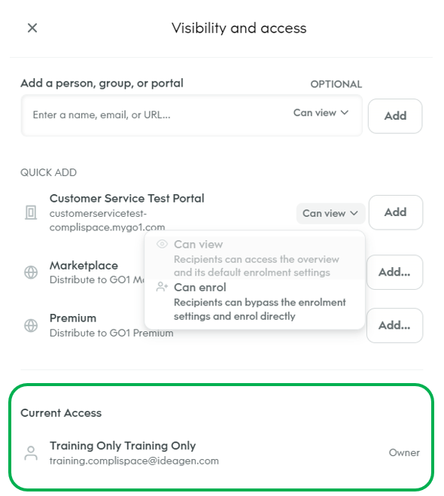This screenshot has height=496, width=444.
Task: Click the user icon for Training Only
Action: tap(31, 453)
